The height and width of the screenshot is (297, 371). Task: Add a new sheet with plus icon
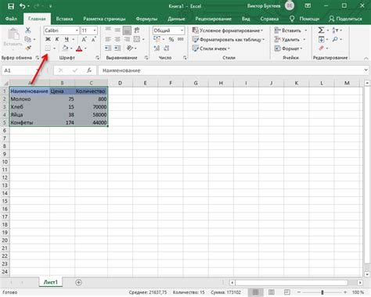pos(78,282)
